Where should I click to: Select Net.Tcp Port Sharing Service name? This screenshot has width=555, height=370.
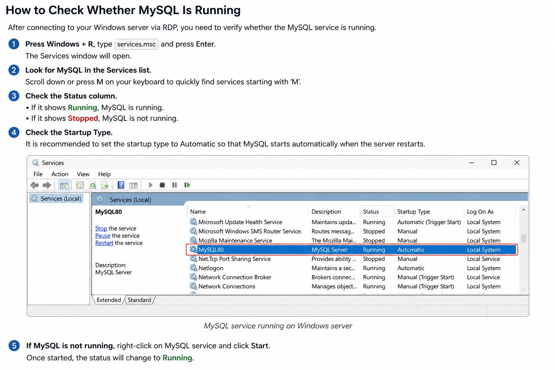point(235,259)
